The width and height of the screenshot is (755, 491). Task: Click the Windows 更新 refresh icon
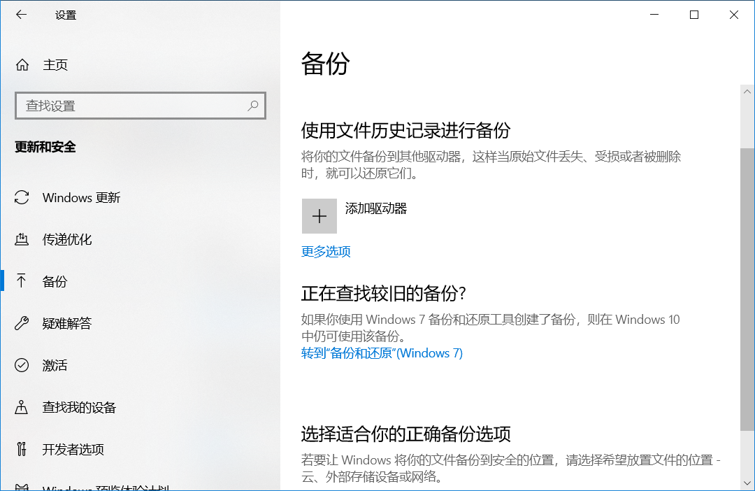22,197
